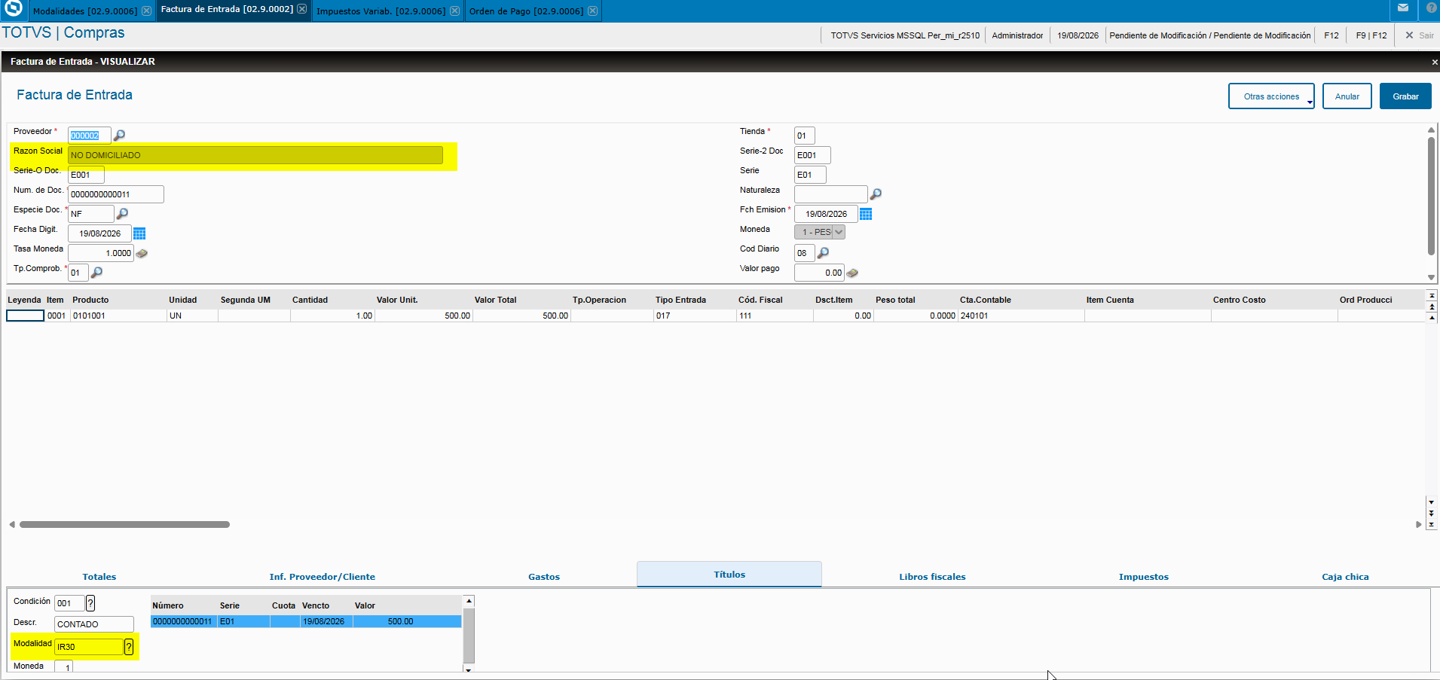This screenshot has height=680, width=1440.
Task: Close the Impuestos Variab. tab
Action: point(454,11)
